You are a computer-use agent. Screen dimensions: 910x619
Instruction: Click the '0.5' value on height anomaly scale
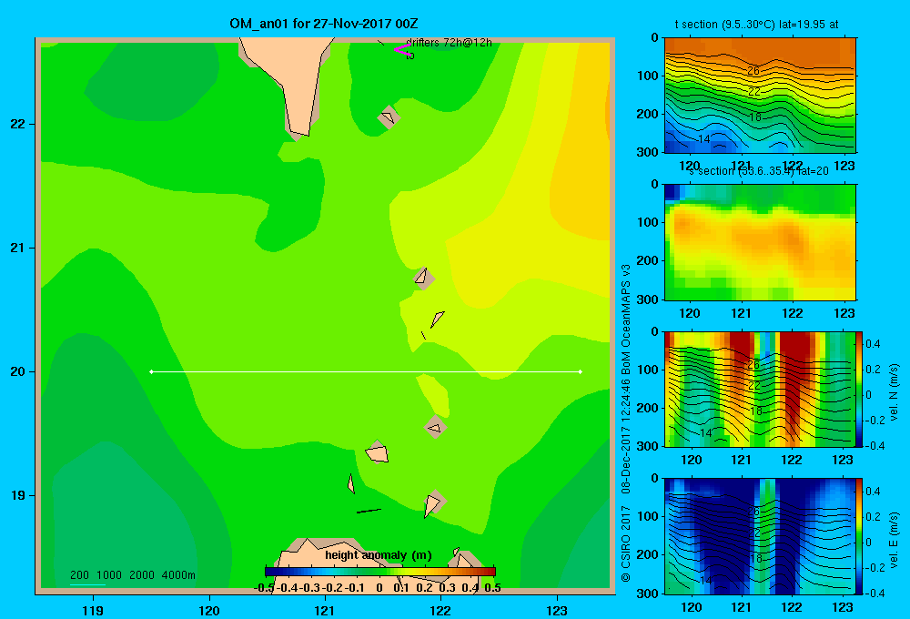[492, 588]
